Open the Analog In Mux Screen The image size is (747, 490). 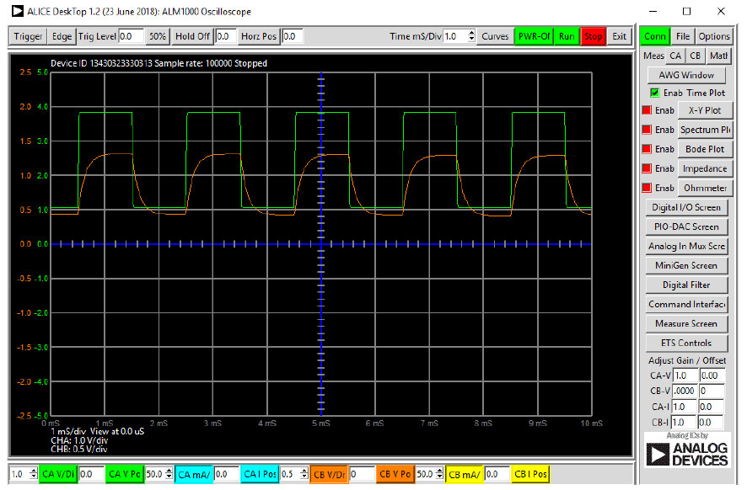coord(686,246)
